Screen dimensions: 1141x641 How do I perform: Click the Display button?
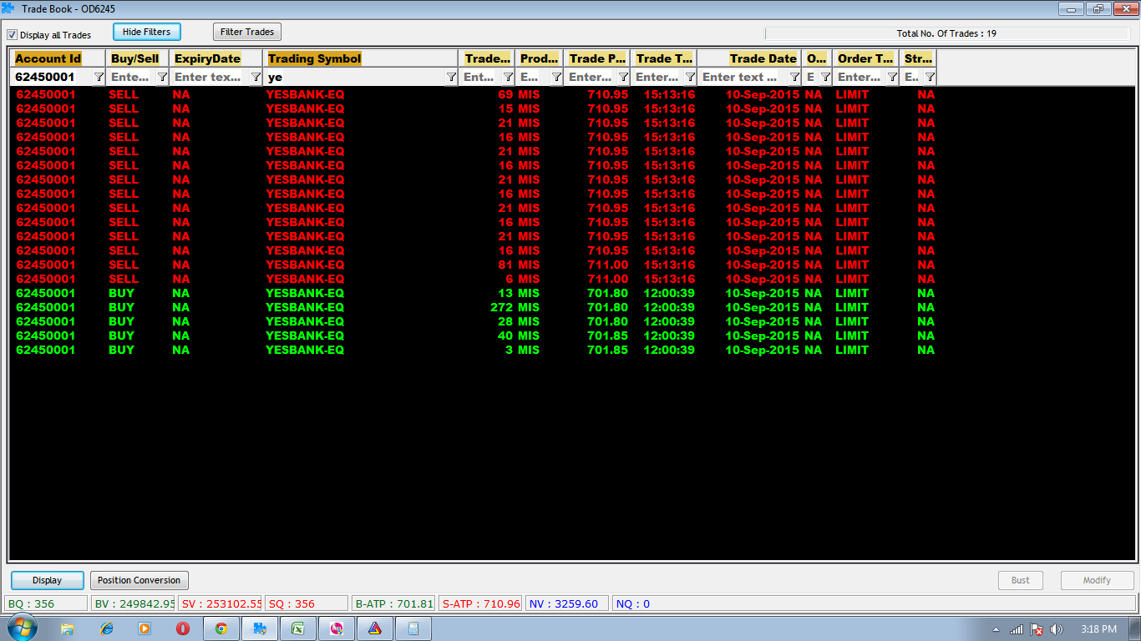pyautogui.click(x=48, y=580)
